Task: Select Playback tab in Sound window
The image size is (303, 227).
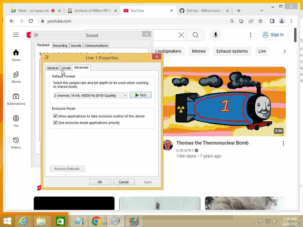Action: [43, 45]
